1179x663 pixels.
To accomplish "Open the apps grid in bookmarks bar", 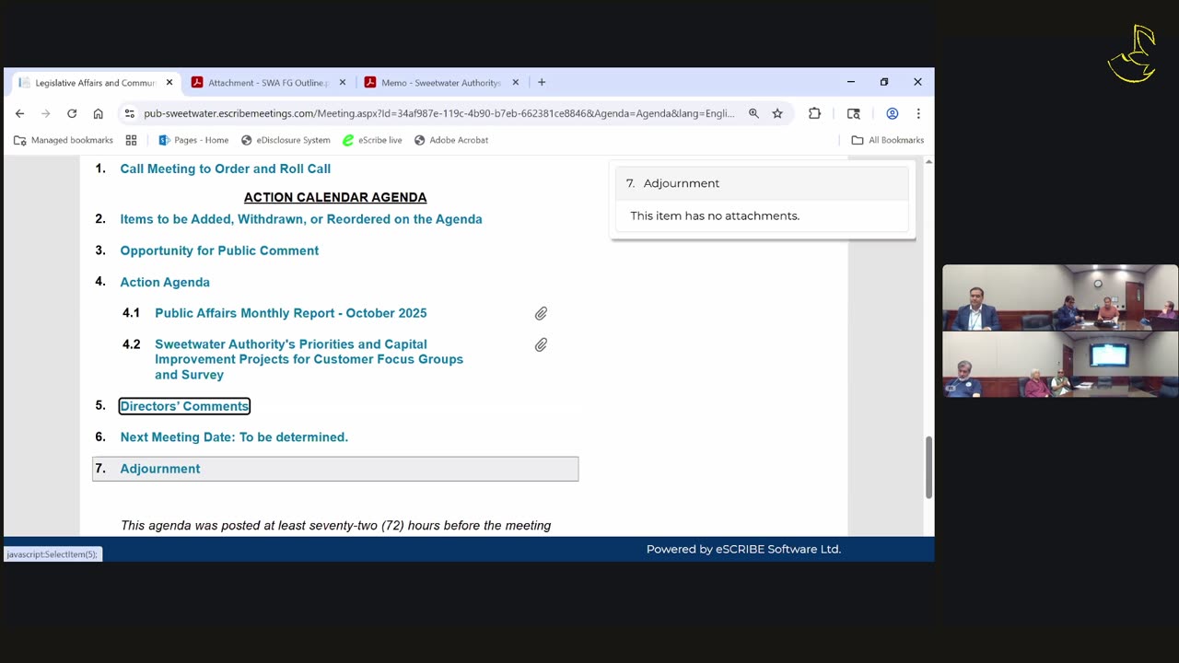I will point(131,140).
